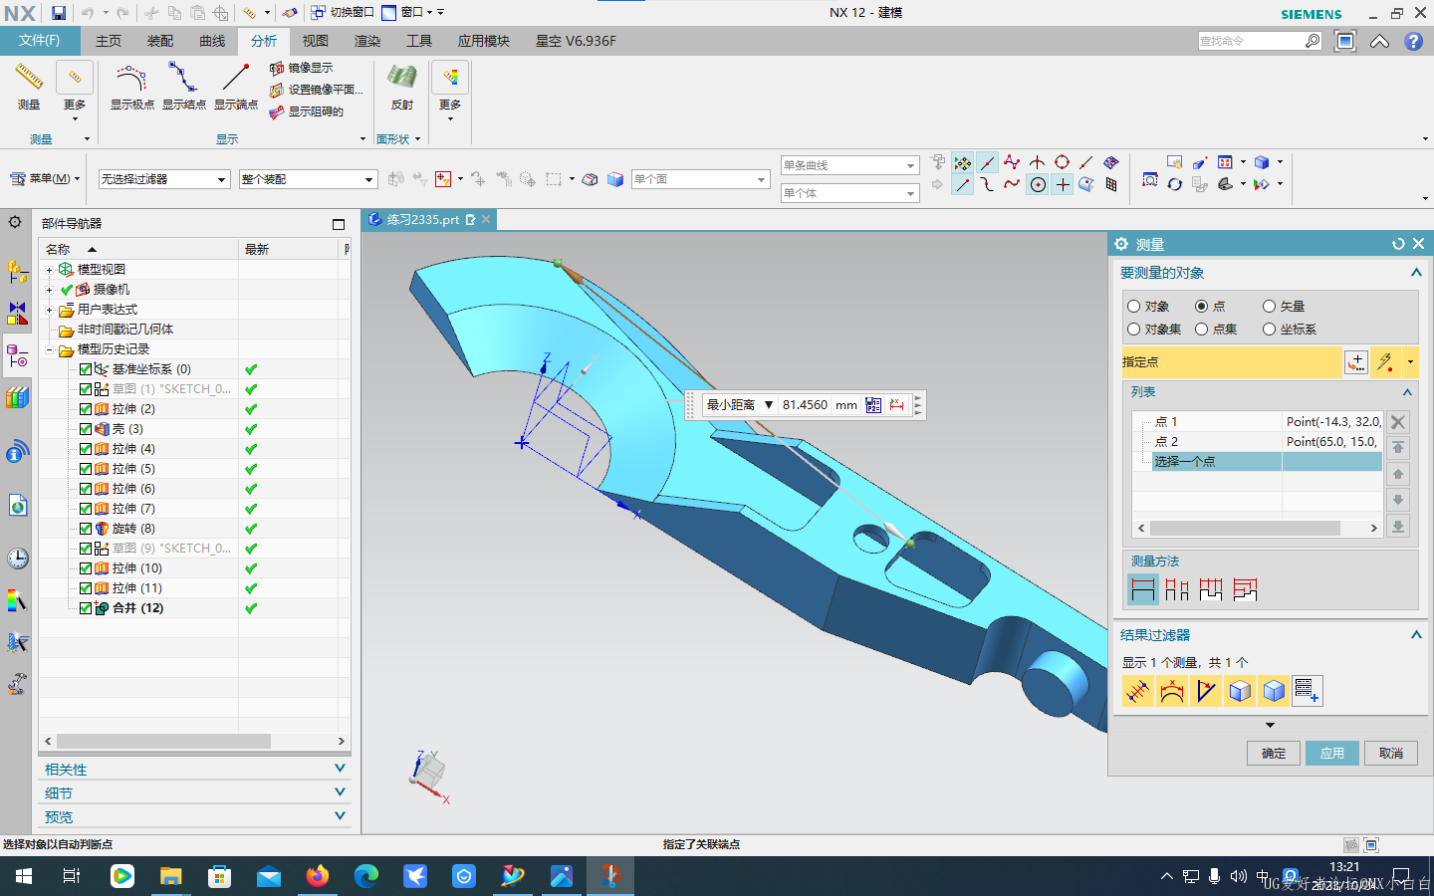Uncheck the 旋转 (8) feature checkbox
This screenshot has width=1434, height=896.
[86, 529]
